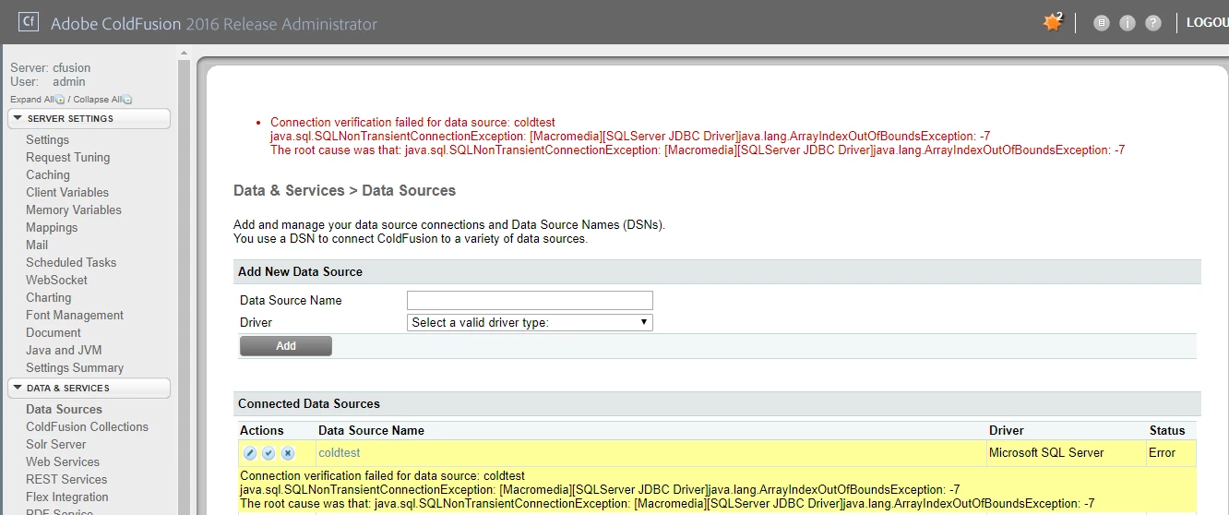Open the server updates star notification icon
The width and height of the screenshot is (1229, 515).
tap(1053, 22)
